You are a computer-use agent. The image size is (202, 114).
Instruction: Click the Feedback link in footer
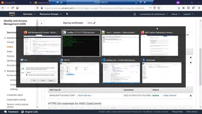(13, 112)
